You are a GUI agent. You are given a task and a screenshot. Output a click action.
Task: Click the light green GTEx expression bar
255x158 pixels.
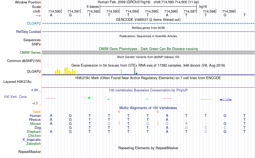tap(122, 72)
